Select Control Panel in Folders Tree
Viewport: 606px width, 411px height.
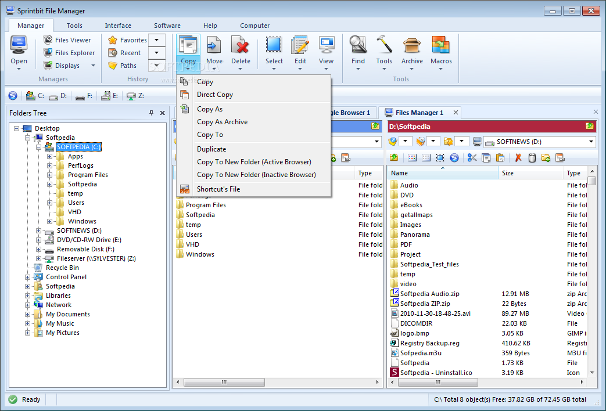tap(66, 277)
